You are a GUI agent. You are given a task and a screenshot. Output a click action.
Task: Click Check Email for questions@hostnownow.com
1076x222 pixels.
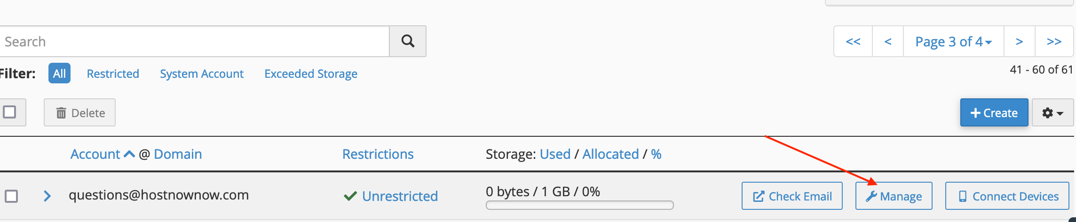click(792, 196)
